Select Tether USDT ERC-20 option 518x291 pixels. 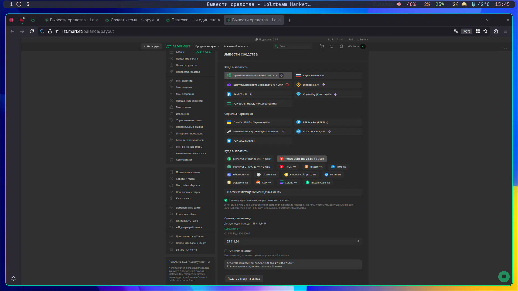249,167
